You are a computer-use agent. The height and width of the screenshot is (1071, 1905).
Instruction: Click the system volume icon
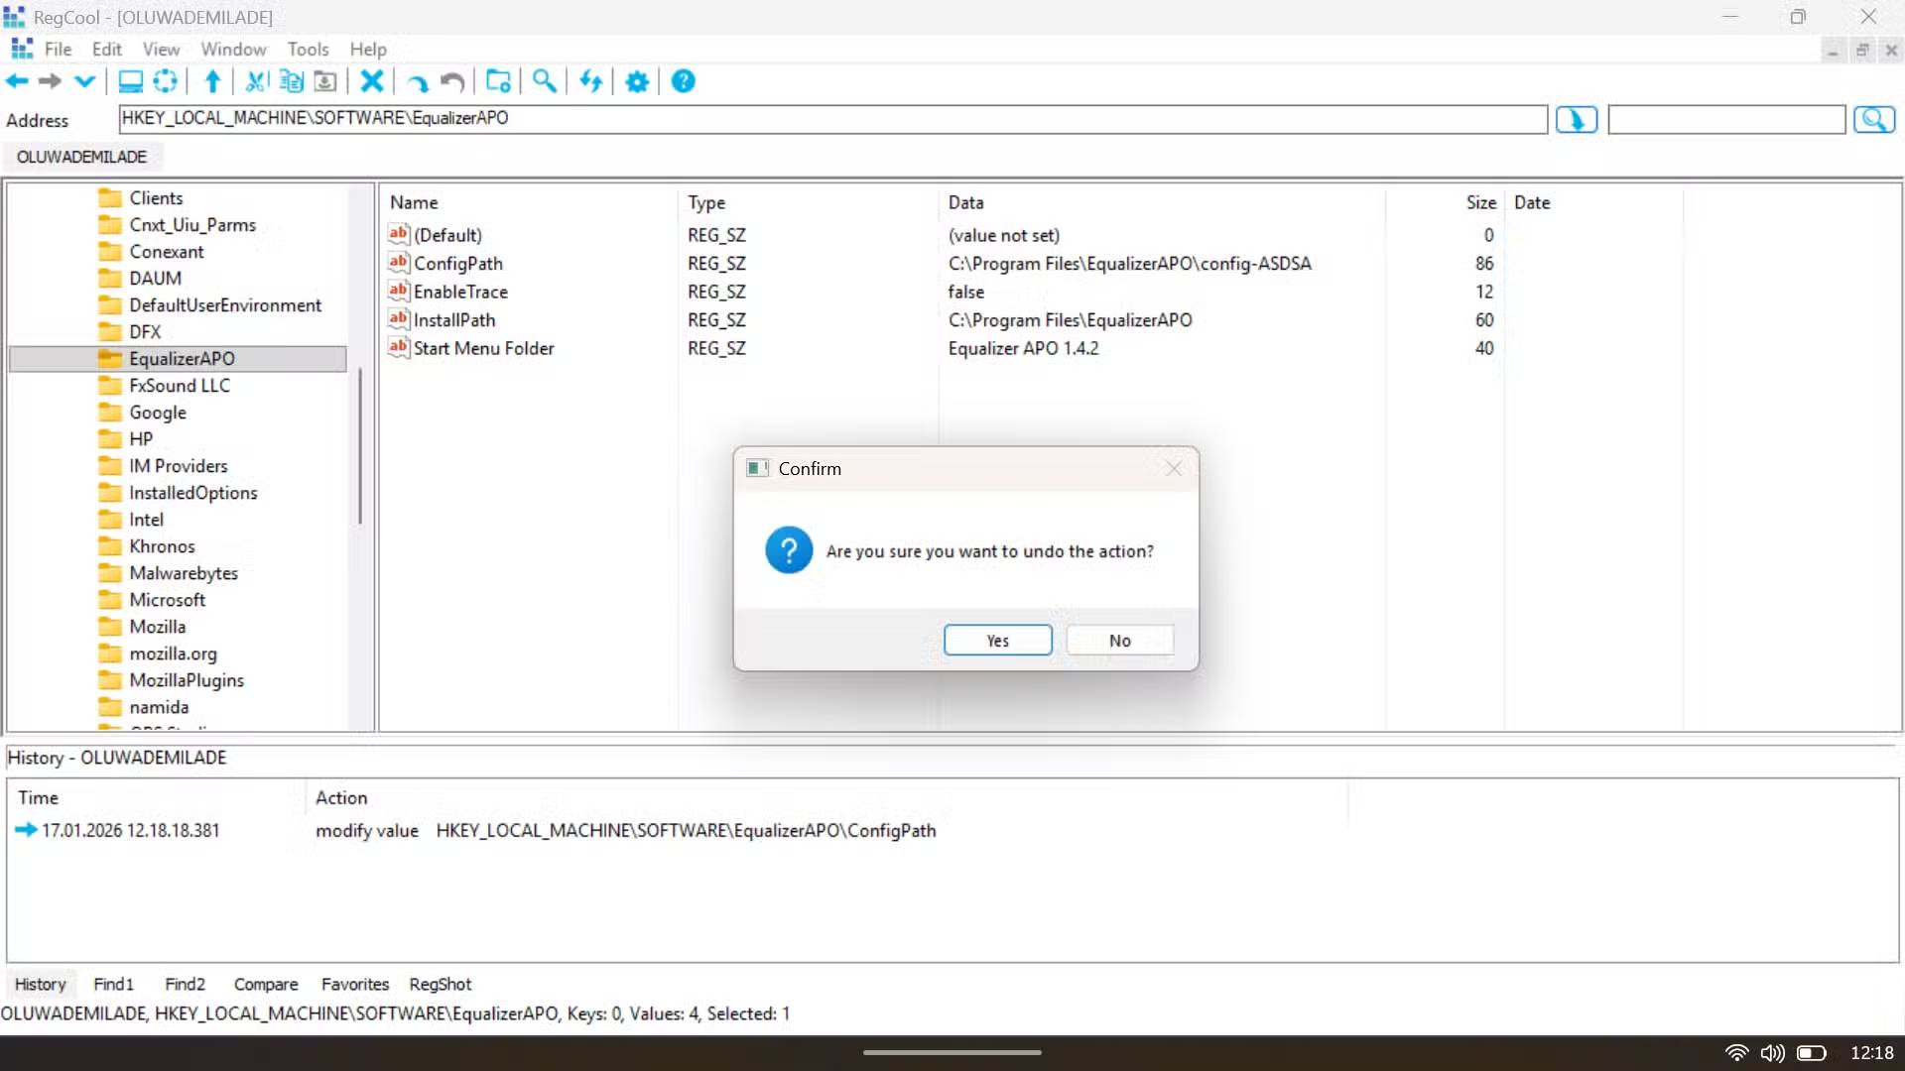click(x=1772, y=1052)
